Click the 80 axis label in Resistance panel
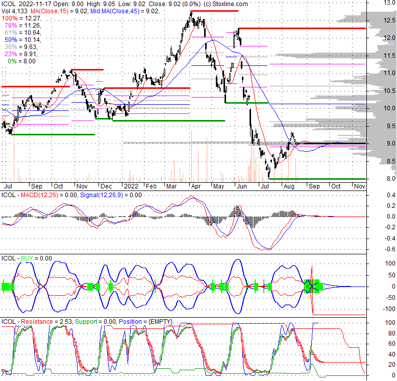 click(x=392, y=334)
